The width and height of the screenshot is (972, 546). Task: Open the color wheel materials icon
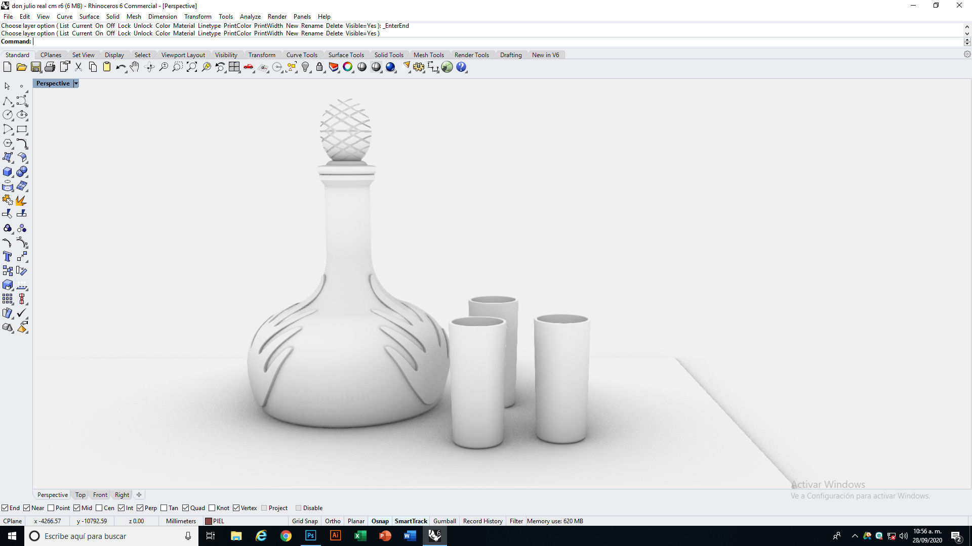tap(348, 67)
